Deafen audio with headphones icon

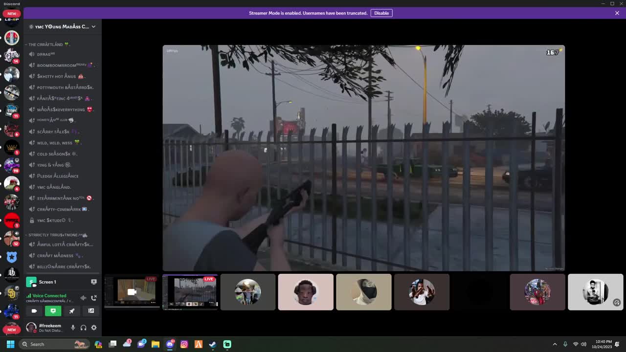(x=83, y=328)
